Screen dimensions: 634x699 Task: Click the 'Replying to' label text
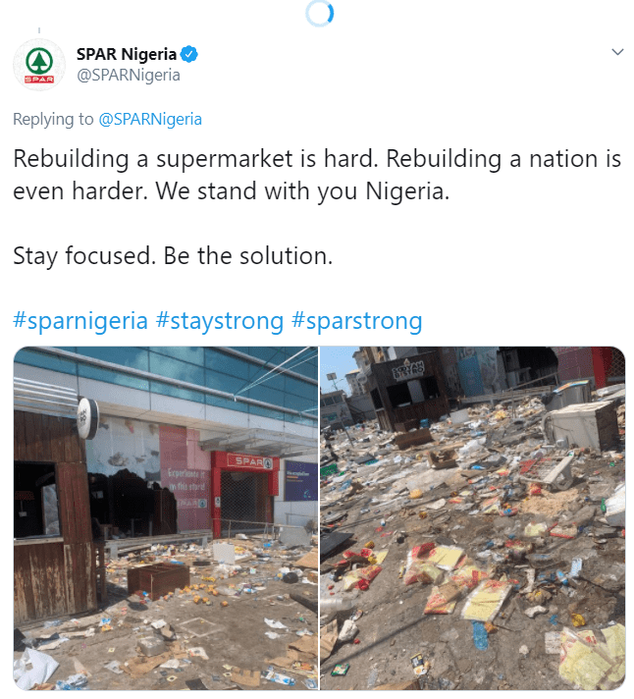(x=53, y=120)
